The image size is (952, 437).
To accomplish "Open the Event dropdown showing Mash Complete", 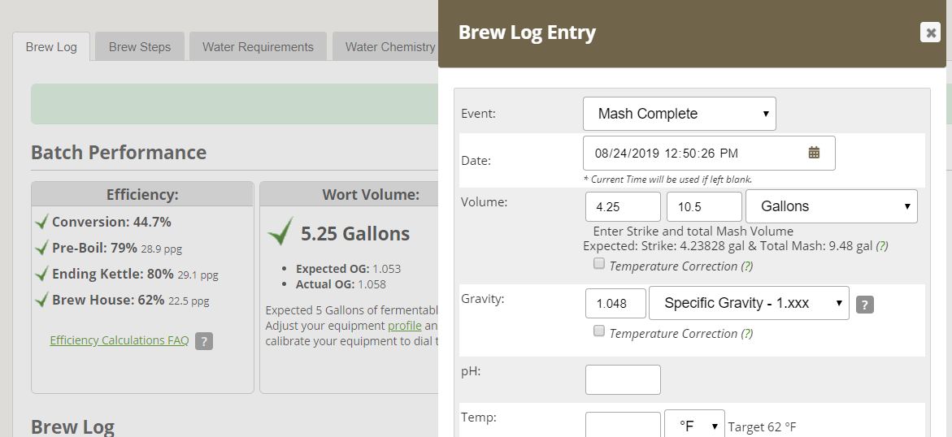I will click(680, 114).
